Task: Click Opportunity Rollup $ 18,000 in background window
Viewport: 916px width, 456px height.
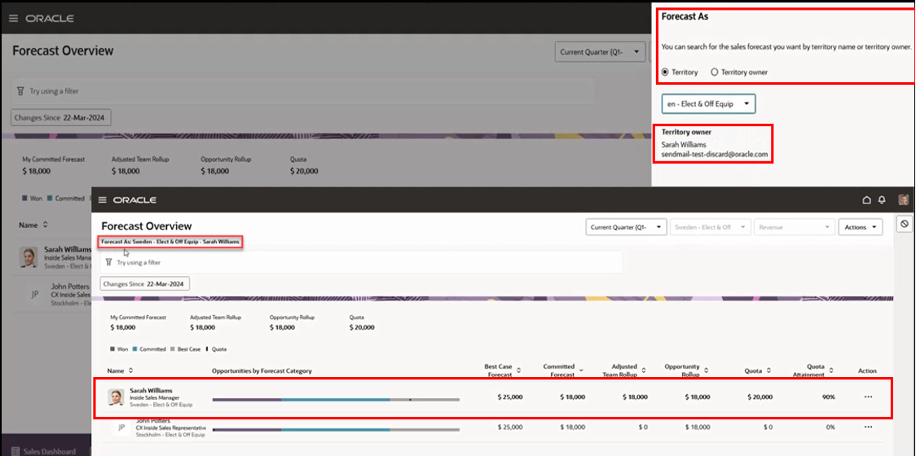Action: coord(215,171)
